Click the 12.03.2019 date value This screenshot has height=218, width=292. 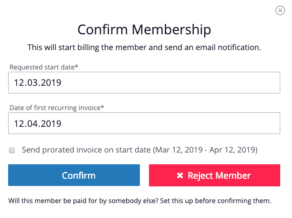coord(38,83)
